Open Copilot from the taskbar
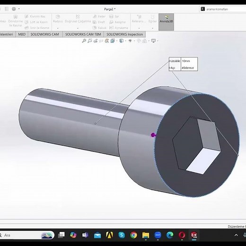 pyautogui.click(x=73, y=235)
